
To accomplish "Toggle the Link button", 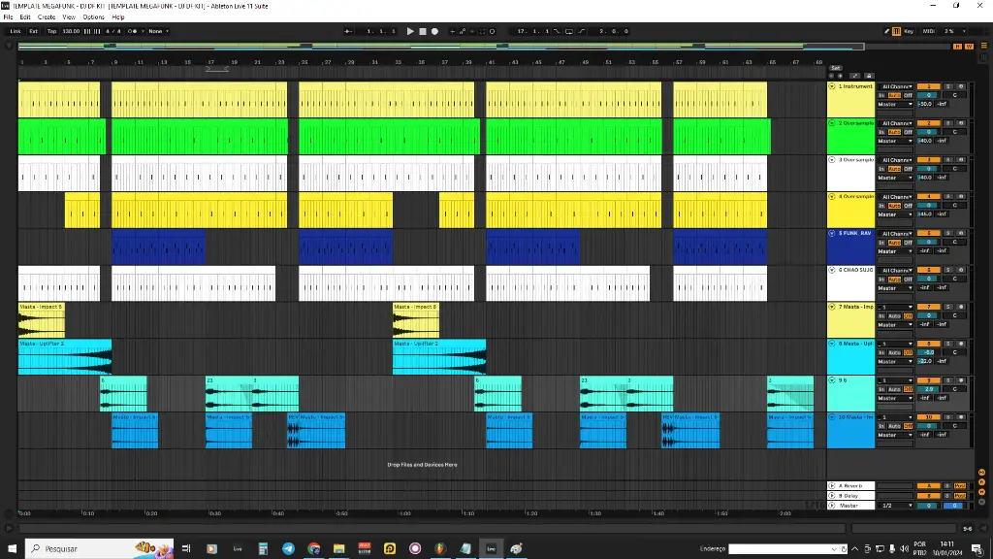I will coord(16,31).
